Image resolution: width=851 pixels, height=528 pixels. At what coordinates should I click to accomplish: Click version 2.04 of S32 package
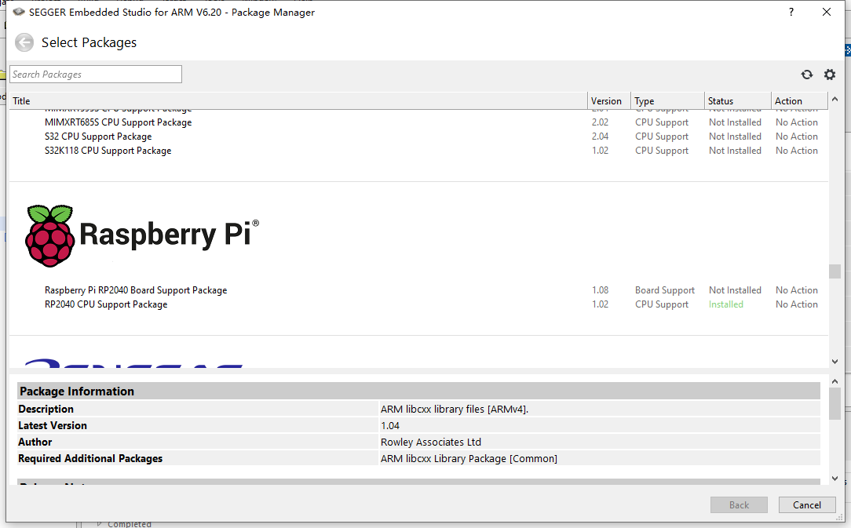coord(601,137)
